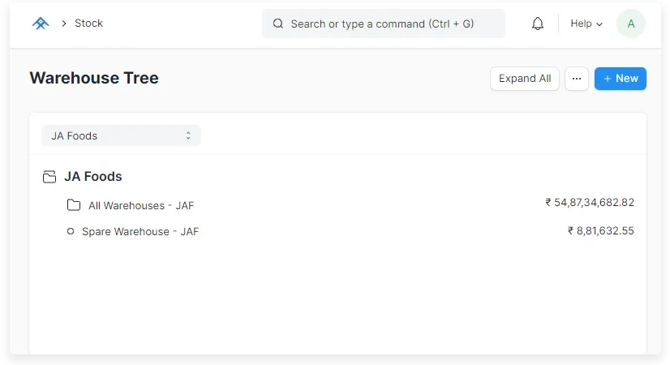Open the JA Foods company dropdown
Image resolution: width=670 pixels, height=365 pixels.
tap(121, 135)
